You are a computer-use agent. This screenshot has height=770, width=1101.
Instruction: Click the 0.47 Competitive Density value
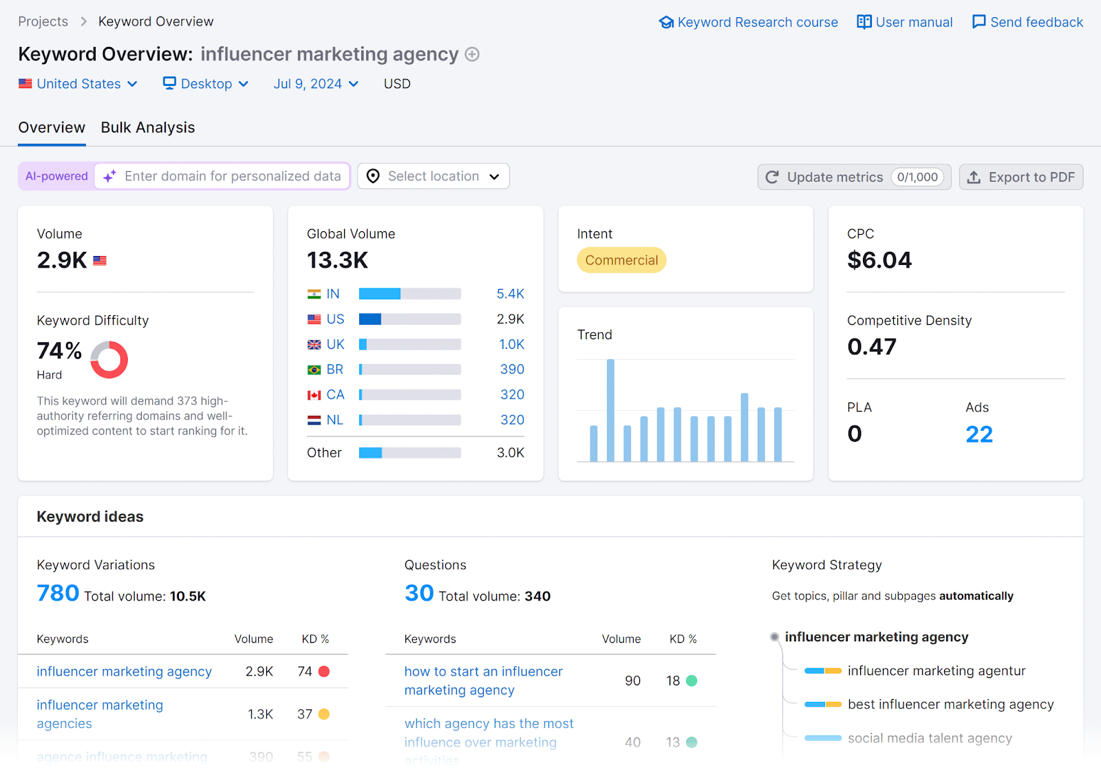click(872, 347)
